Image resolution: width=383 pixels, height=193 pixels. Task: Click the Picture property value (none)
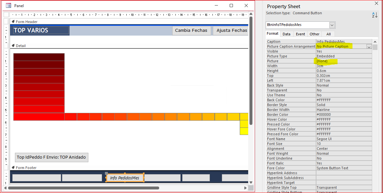(x=344, y=61)
